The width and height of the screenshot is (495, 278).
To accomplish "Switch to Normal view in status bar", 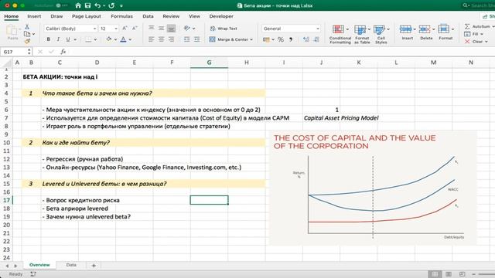I will [435, 274].
